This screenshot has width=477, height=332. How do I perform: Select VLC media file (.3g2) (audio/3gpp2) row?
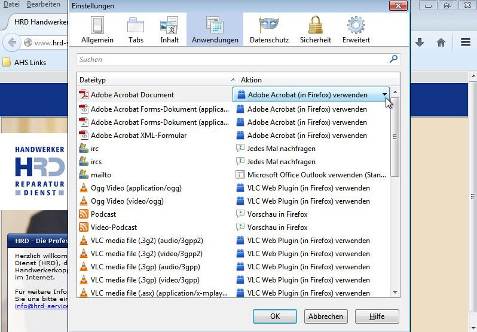[x=234, y=241]
